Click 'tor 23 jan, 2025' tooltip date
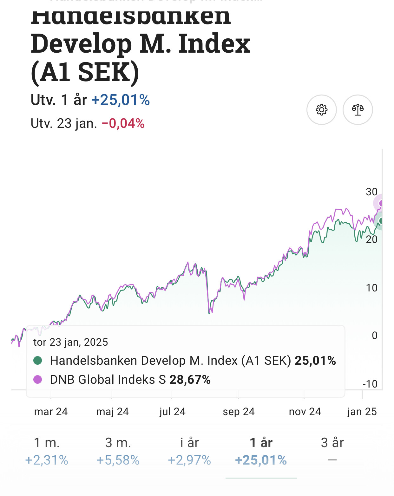This screenshot has height=496, width=394. [x=71, y=342]
